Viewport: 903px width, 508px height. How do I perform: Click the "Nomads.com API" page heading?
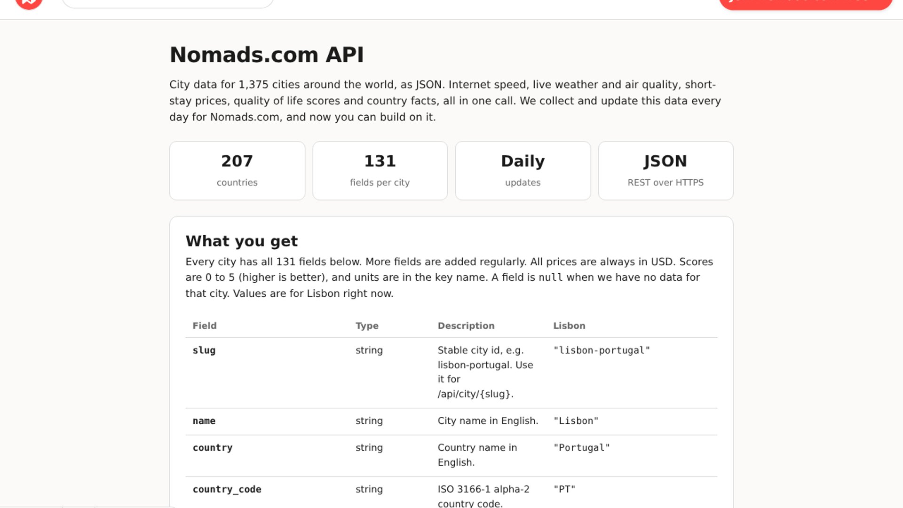pyautogui.click(x=267, y=55)
